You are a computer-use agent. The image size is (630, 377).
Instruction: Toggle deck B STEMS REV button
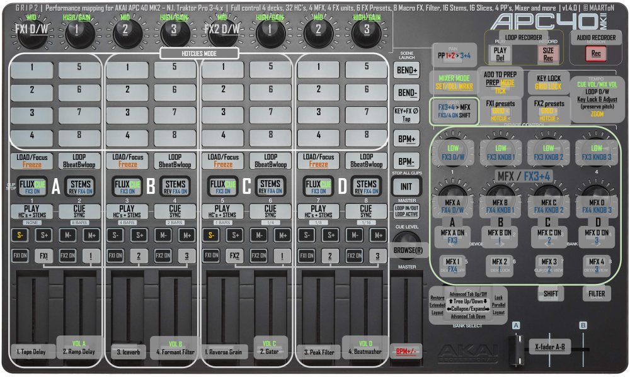[x=175, y=187]
